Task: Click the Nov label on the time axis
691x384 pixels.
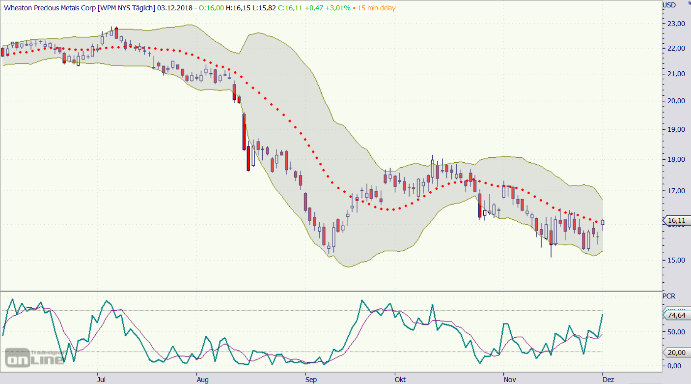Action: click(x=510, y=380)
